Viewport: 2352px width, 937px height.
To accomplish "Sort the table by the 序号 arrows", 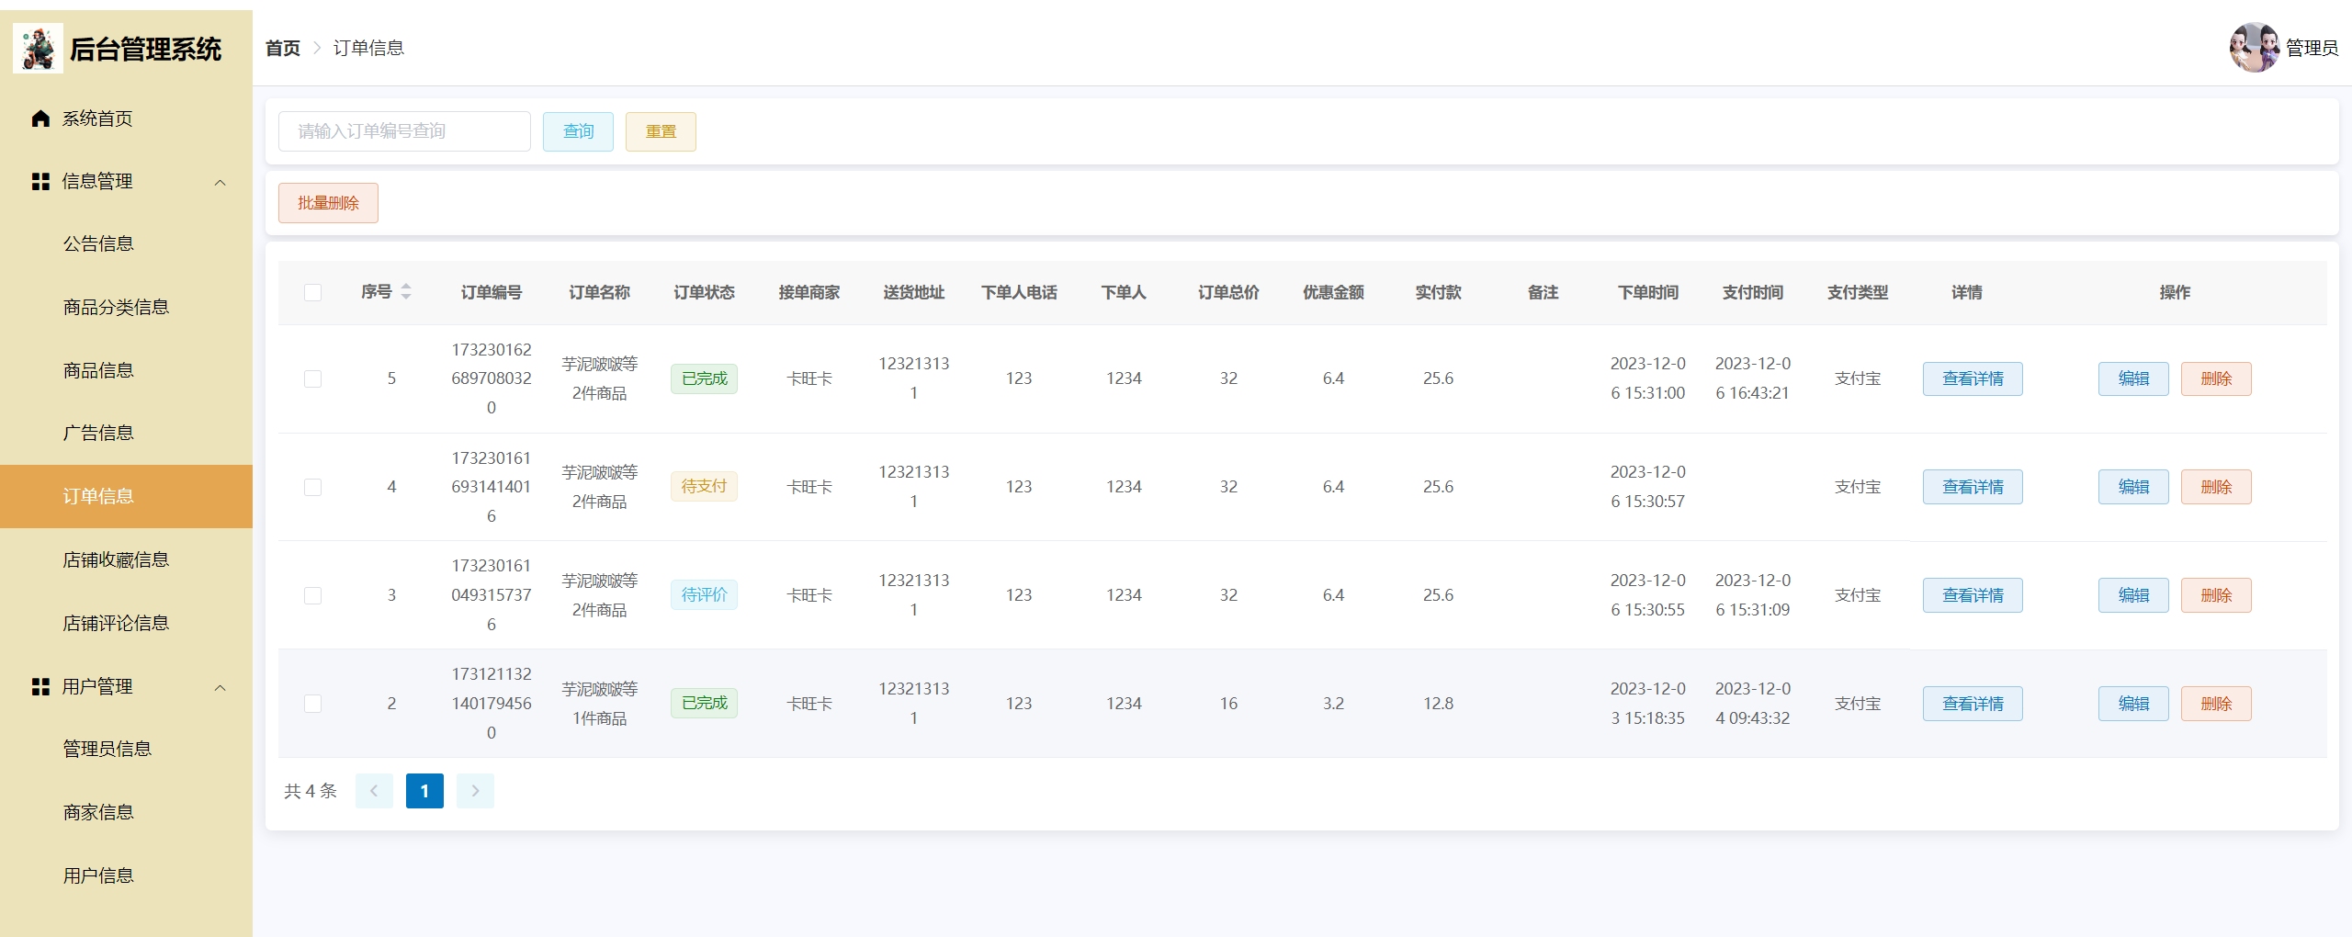I will coord(406,292).
